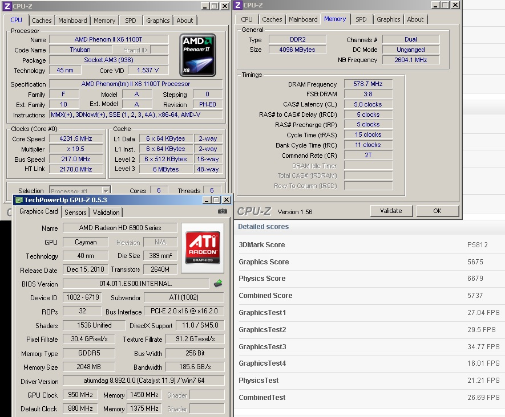505x417 pixels.
Task: Select SPD tab in right CPU-Z window
Action: pos(361,19)
